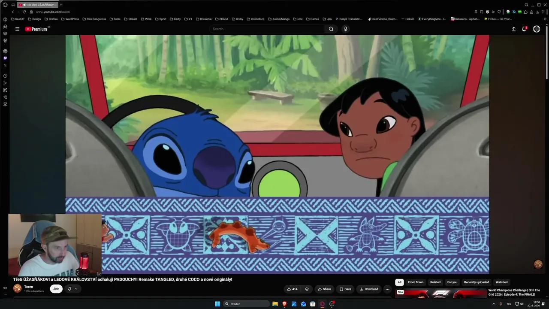This screenshot has width=549, height=309.
Task: Download the video
Action: coord(369,289)
